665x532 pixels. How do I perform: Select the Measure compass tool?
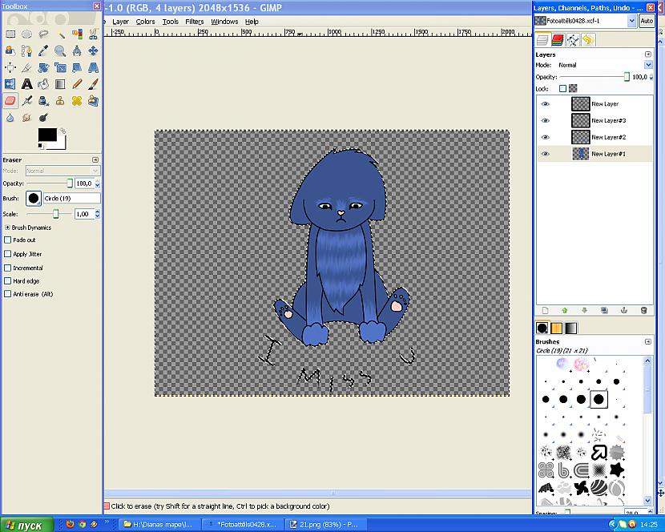point(77,51)
